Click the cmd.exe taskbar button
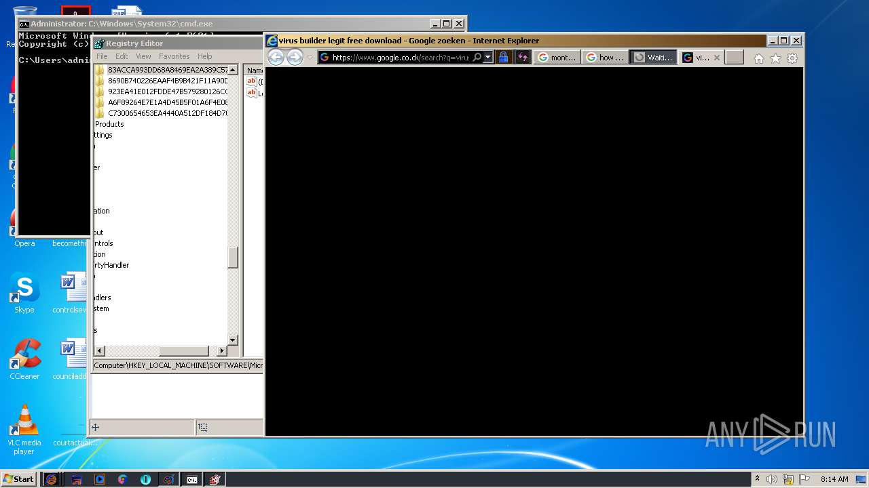The width and height of the screenshot is (869, 488). coord(192,479)
